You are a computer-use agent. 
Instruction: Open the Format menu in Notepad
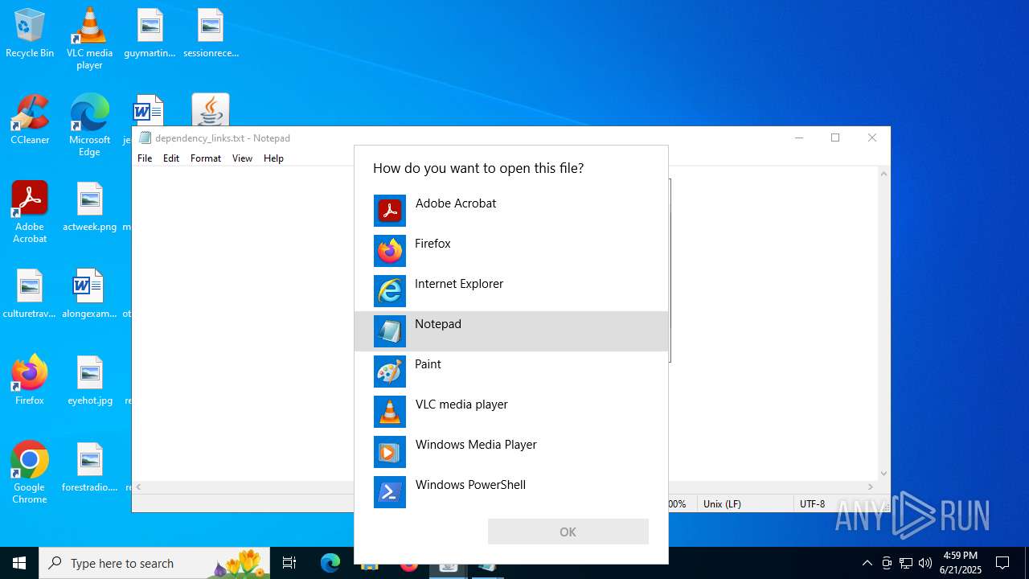pyautogui.click(x=206, y=158)
